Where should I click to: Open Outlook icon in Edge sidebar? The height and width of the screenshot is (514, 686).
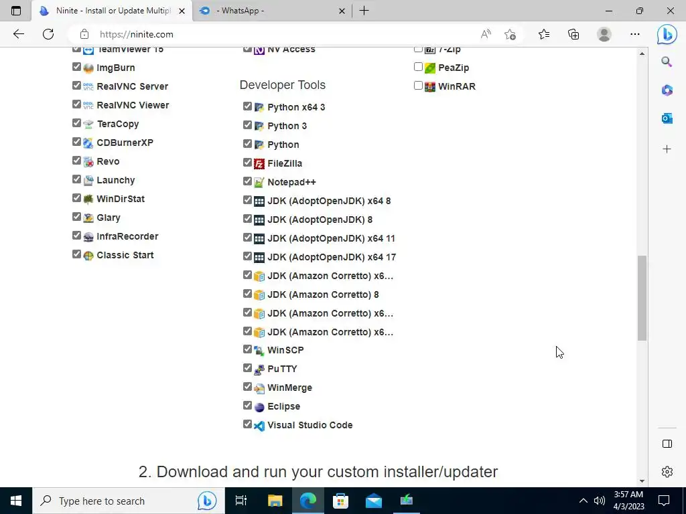tap(667, 118)
